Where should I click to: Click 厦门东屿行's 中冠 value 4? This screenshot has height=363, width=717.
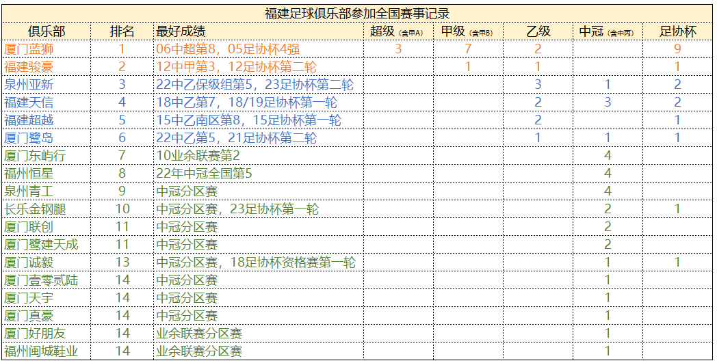[x=608, y=155]
